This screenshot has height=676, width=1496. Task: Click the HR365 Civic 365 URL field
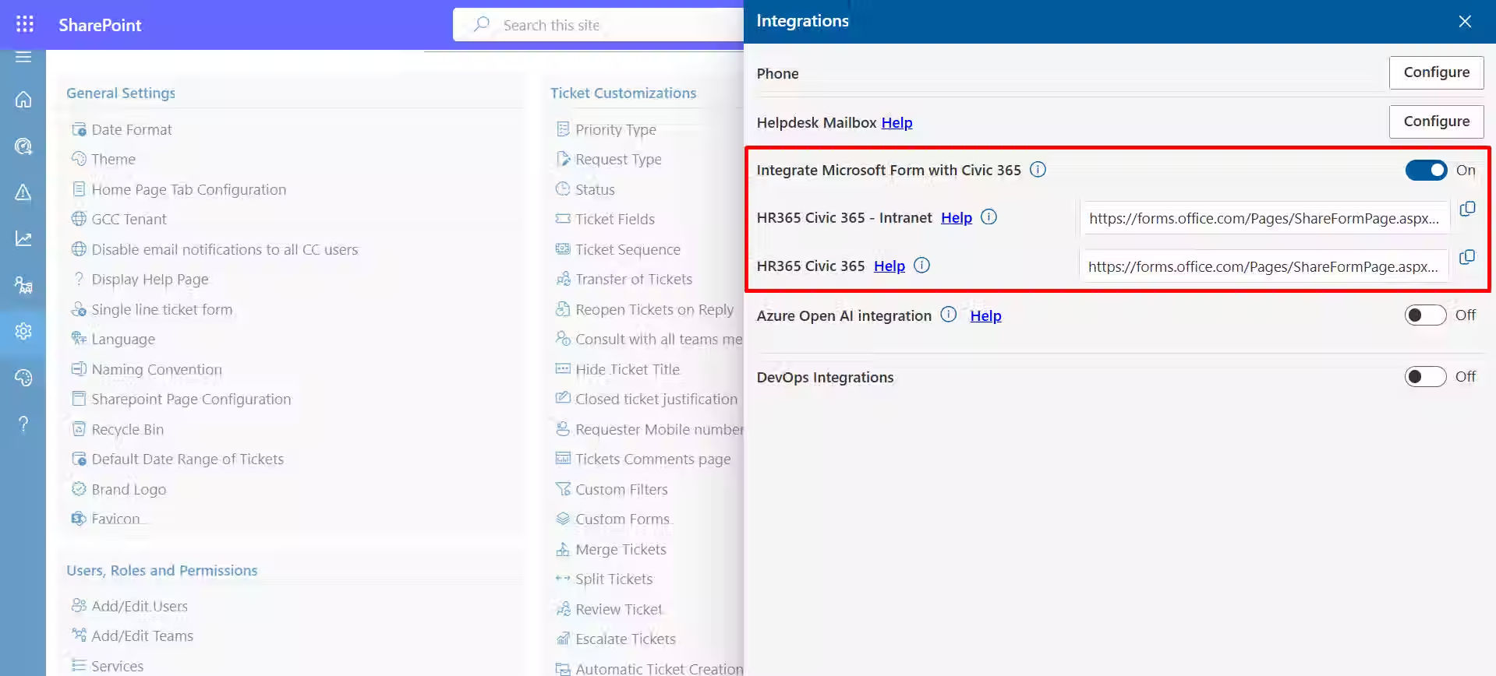click(1264, 266)
